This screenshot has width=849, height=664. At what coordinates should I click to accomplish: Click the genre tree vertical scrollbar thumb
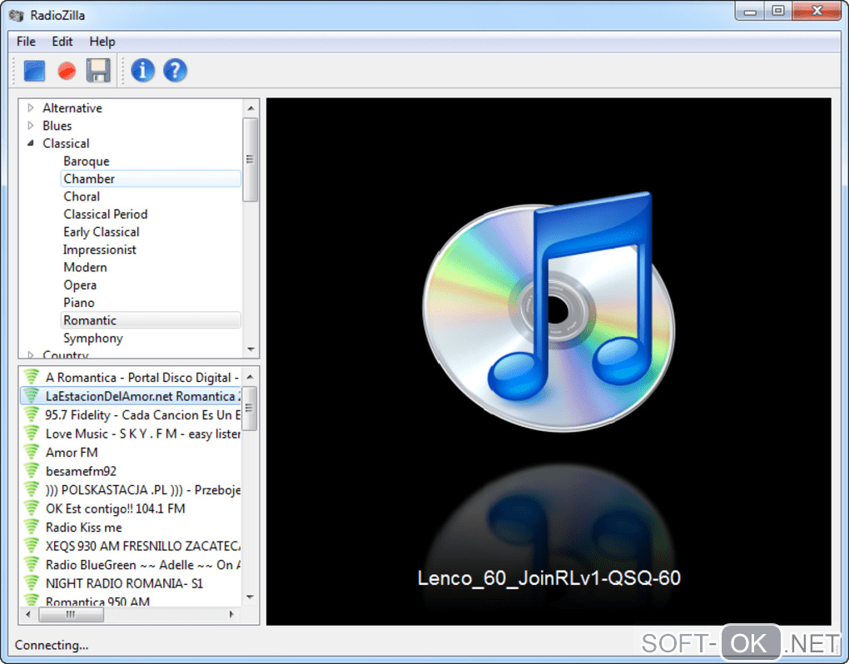(251, 160)
